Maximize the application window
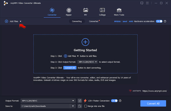 point(161,3)
